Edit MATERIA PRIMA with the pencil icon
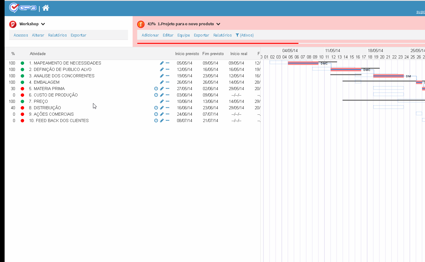425x262 pixels. pyautogui.click(x=162, y=89)
